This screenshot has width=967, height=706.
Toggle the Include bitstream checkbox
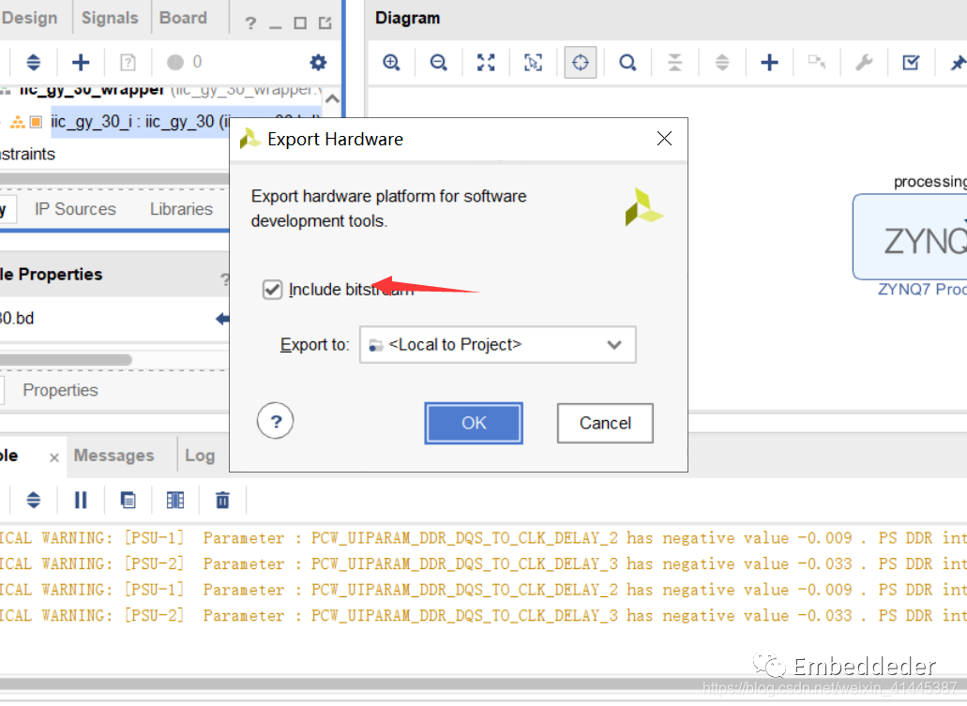[273, 290]
